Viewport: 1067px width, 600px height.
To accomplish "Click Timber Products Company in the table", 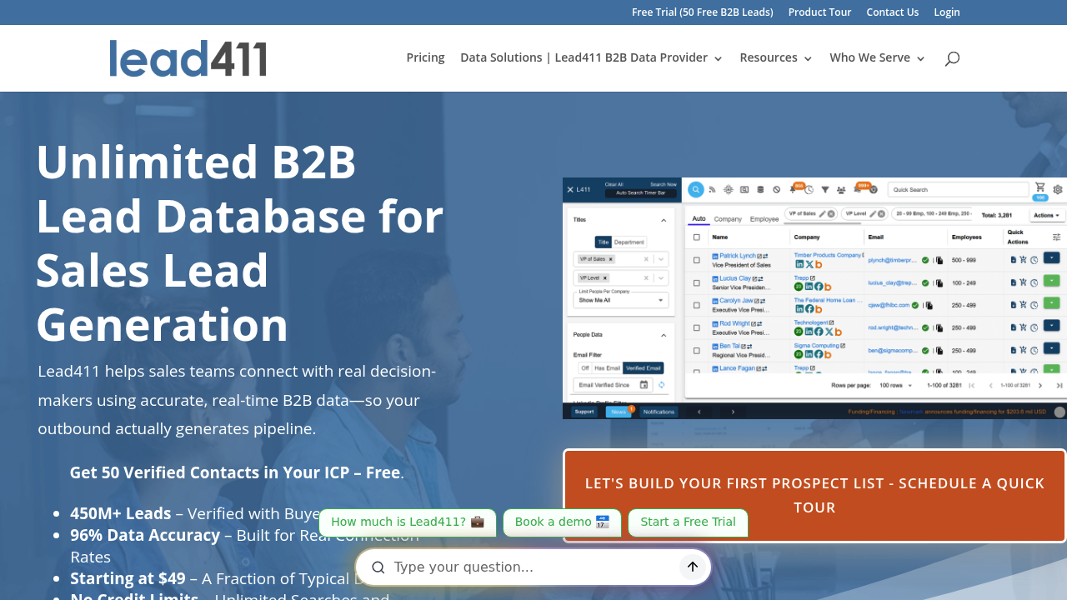I will (x=829, y=255).
